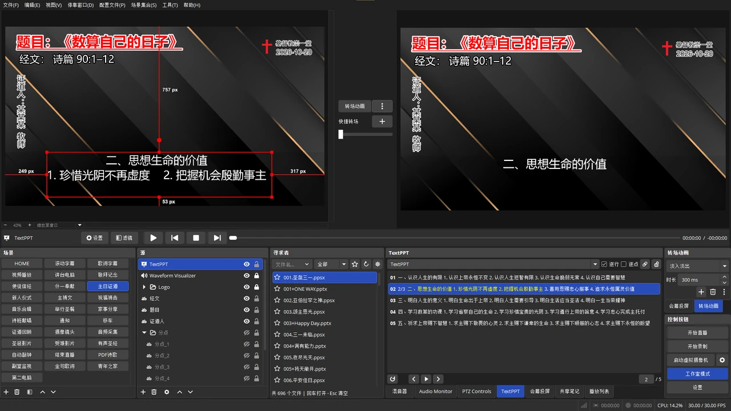This screenshot has height=411, width=731.
Task: Filter favorites with the star icon in file finder
Action: tap(355, 264)
